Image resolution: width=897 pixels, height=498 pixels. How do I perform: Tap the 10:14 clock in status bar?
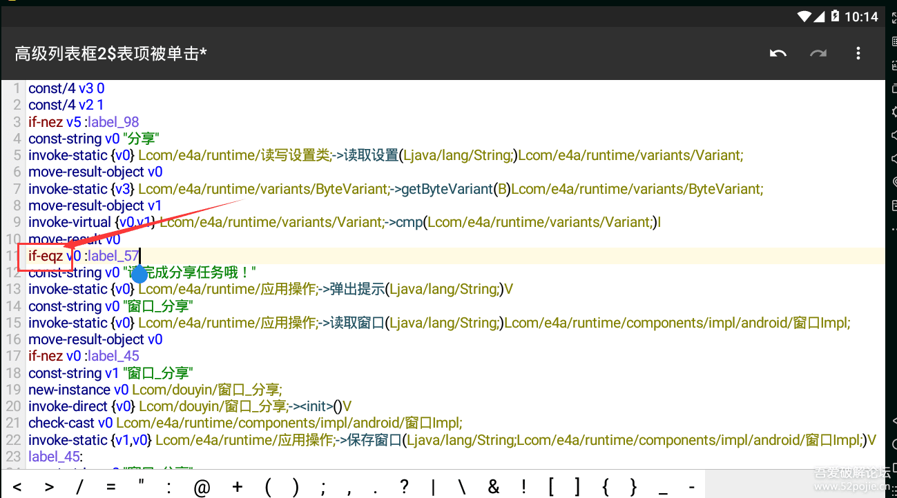pos(861,17)
